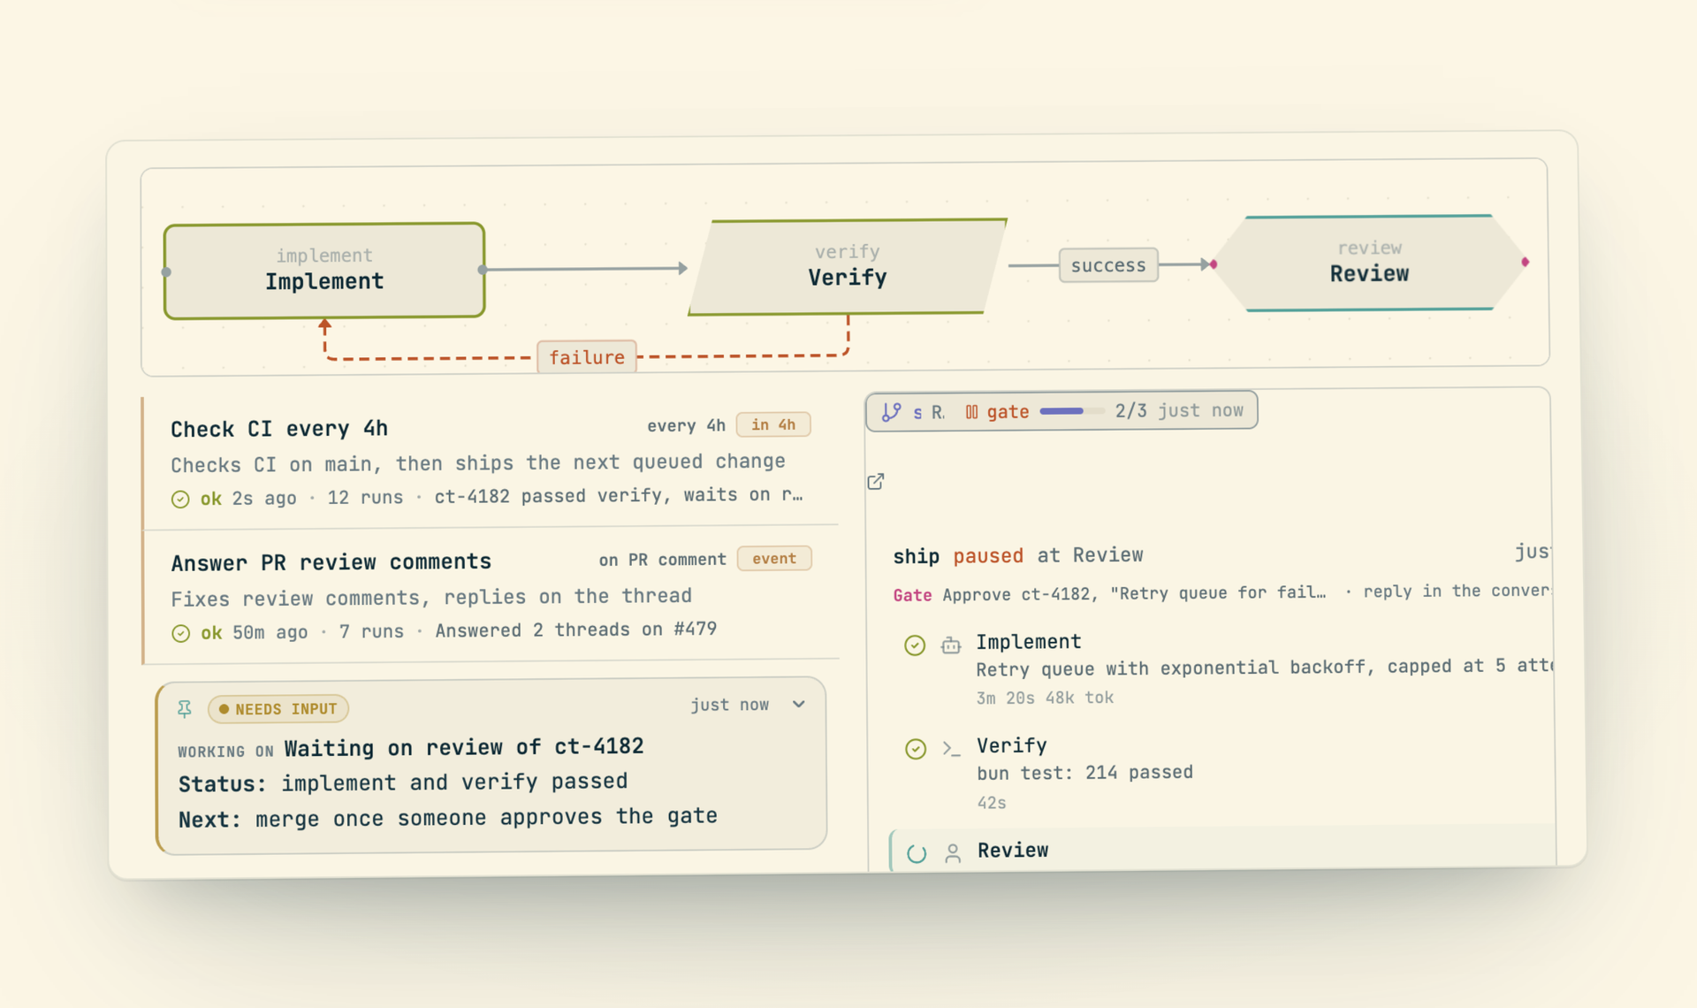
Task: Click the bun test: 214 passed text
Action: [x=1084, y=773]
